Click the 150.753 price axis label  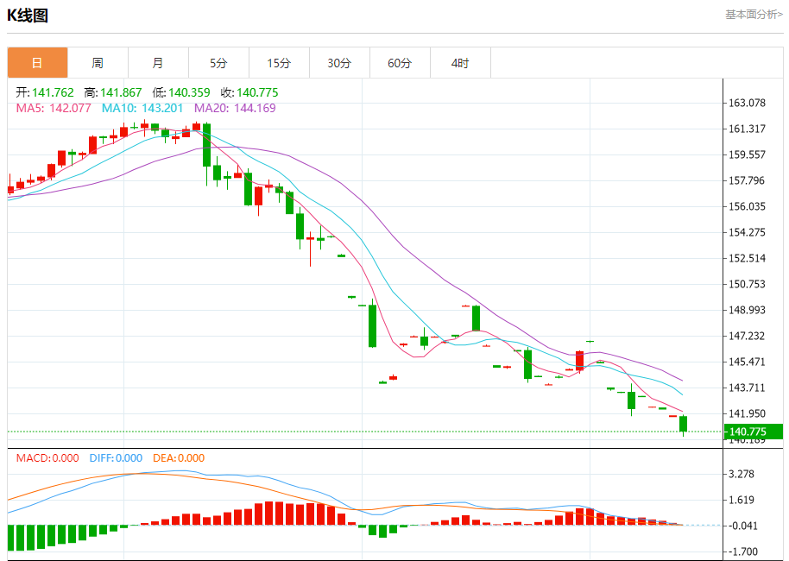point(748,284)
